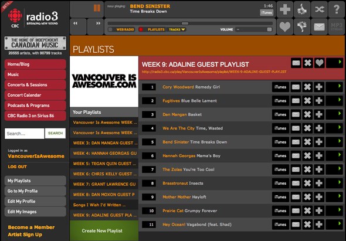346x241 pixels.
Task: Give thumbs down to current song
Action: click(302, 26)
